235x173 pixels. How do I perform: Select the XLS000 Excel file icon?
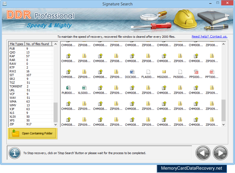[x=84, y=88]
